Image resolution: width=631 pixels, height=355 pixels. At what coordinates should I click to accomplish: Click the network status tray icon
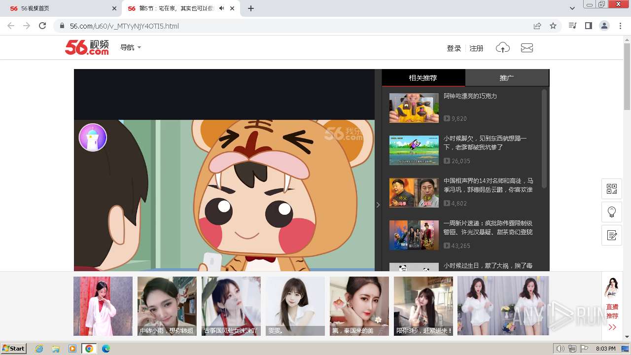click(x=572, y=349)
